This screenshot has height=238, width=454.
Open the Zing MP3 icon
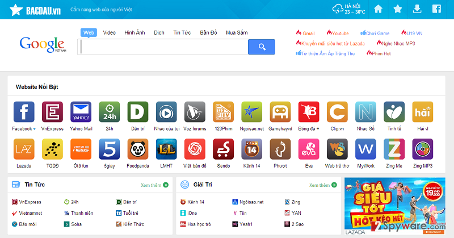point(423,149)
